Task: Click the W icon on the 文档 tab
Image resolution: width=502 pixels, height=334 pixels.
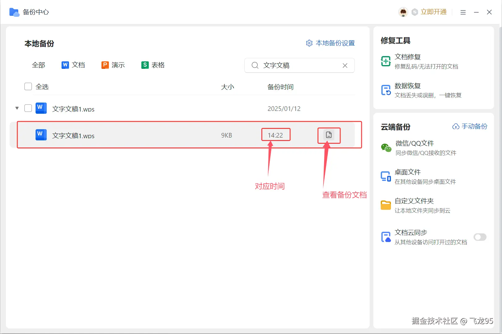Action: [x=65, y=65]
